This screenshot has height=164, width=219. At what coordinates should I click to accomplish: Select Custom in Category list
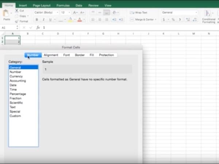[x=23, y=116]
